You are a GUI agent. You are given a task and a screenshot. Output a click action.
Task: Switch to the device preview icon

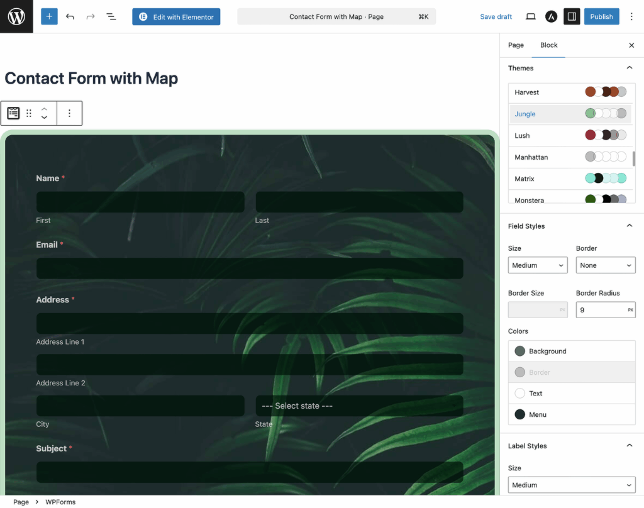tap(531, 16)
